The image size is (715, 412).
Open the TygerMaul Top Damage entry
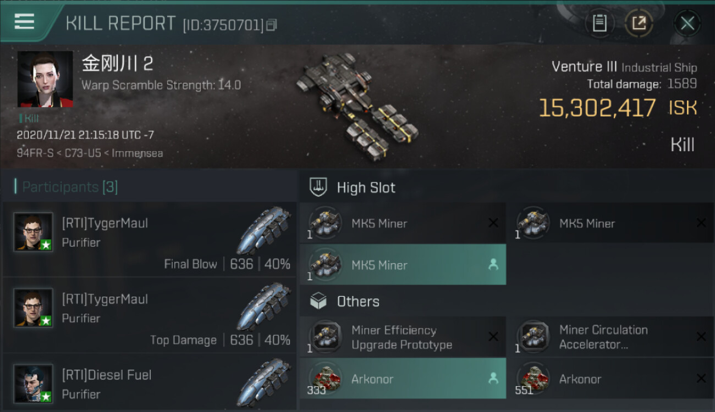pyautogui.click(x=150, y=315)
